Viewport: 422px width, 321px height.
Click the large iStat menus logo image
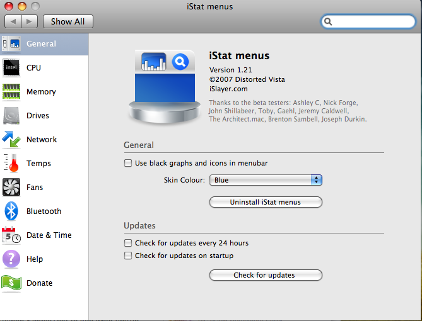point(165,86)
